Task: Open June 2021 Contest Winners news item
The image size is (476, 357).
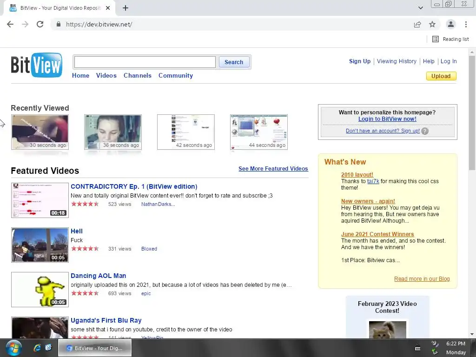Action: tap(377, 234)
